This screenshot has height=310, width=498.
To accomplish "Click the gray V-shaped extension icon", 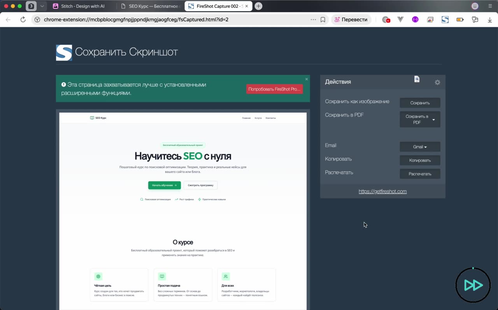I will click(x=400, y=19).
